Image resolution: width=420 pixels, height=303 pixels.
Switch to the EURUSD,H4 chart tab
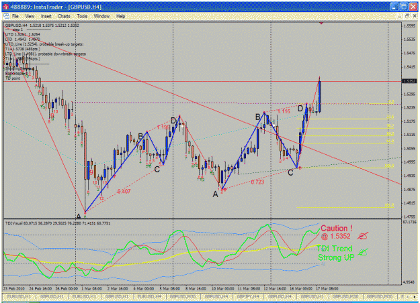pos(149,296)
